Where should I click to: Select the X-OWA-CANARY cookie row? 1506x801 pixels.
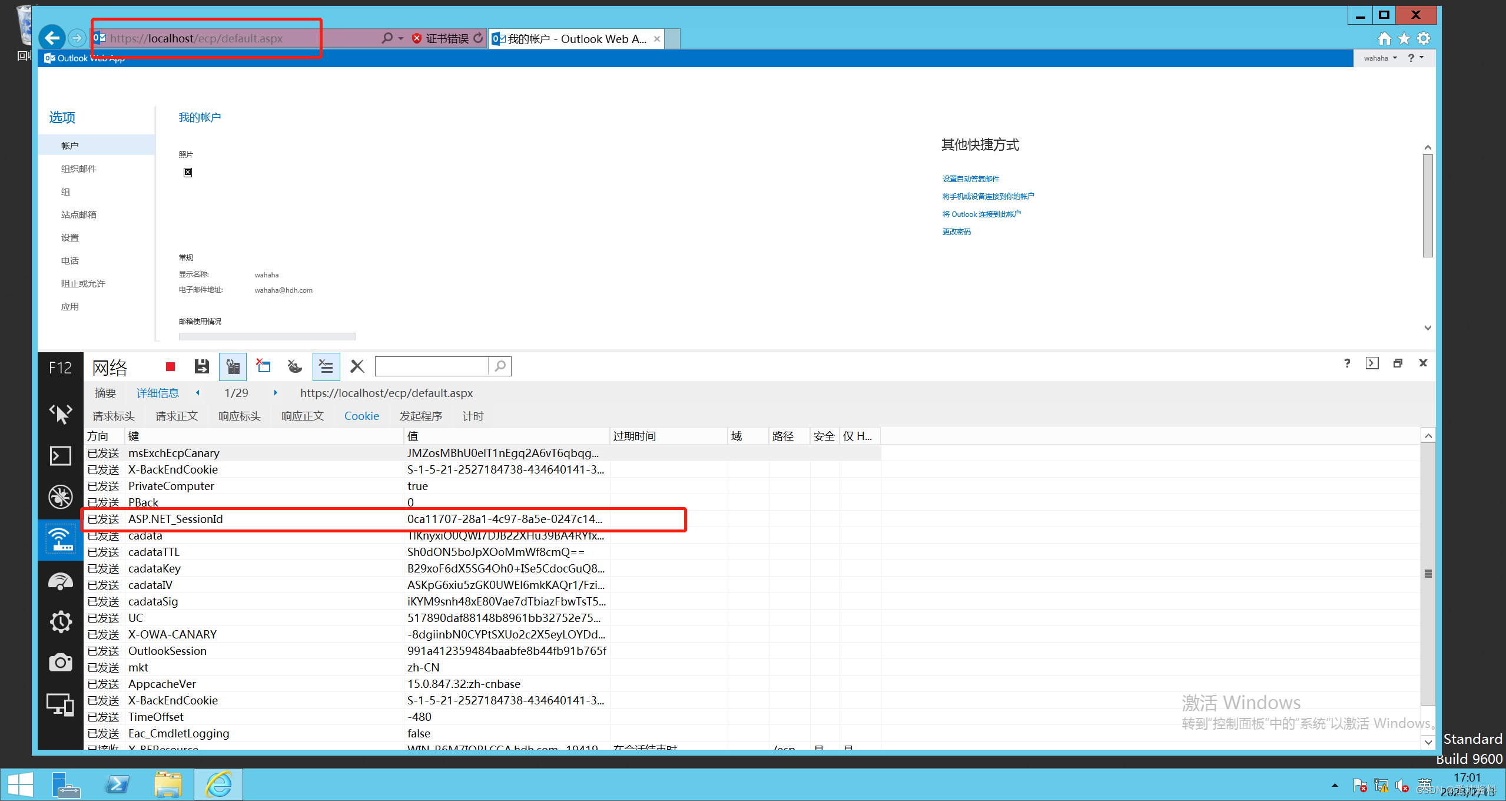[483, 634]
